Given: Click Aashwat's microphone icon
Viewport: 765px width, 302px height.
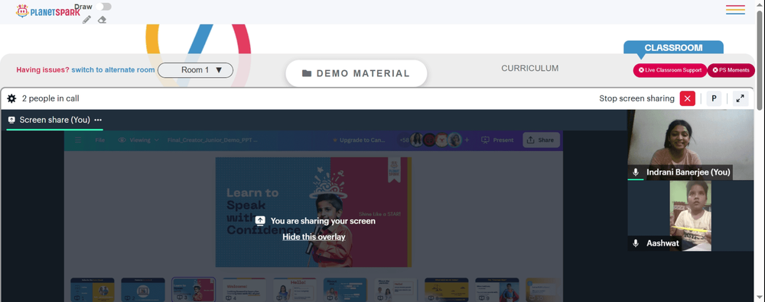Looking at the screenshot, I should click(636, 243).
